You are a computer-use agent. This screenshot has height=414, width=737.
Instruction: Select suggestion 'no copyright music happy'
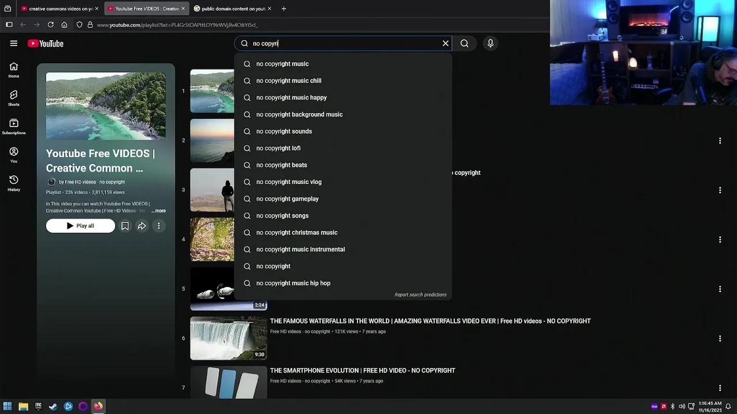[343, 98]
